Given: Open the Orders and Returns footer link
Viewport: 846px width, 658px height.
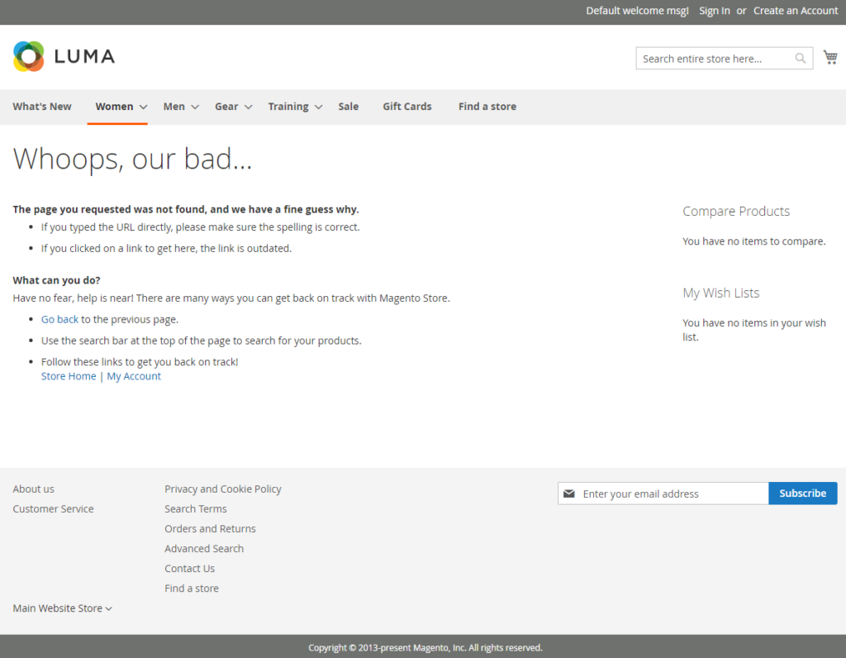Looking at the screenshot, I should pyautogui.click(x=210, y=529).
